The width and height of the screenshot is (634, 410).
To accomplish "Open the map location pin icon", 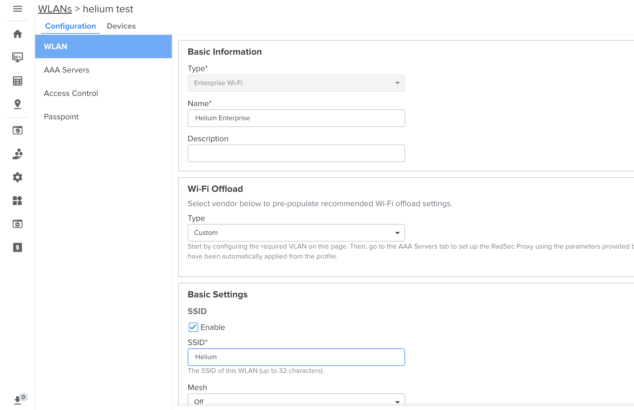I will [18, 104].
